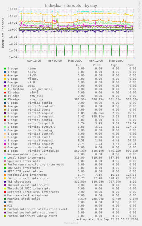Click the Last update timestamp line
Viewport: 142px width, 226px height.
tap(106, 219)
